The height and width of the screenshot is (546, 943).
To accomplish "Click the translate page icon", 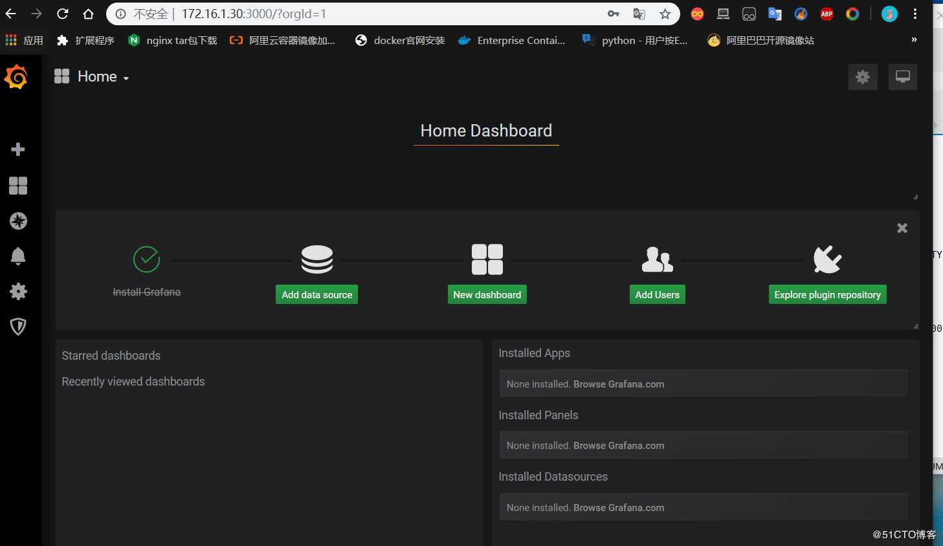I will (x=639, y=14).
